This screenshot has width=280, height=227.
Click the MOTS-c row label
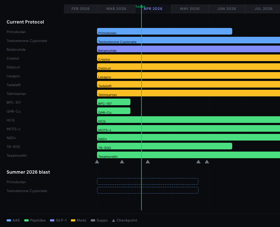[x=14, y=129]
